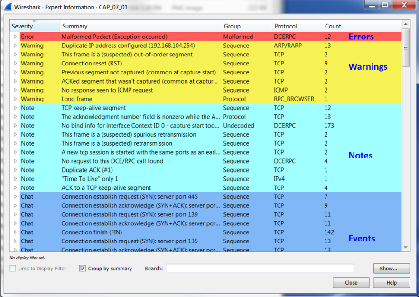Close the window with the X button
Screen dimensions: 419x297
[x=404, y=5]
